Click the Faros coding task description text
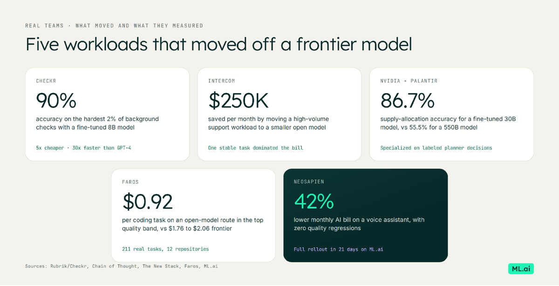The image size is (559, 286). click(x=192, y=224)
